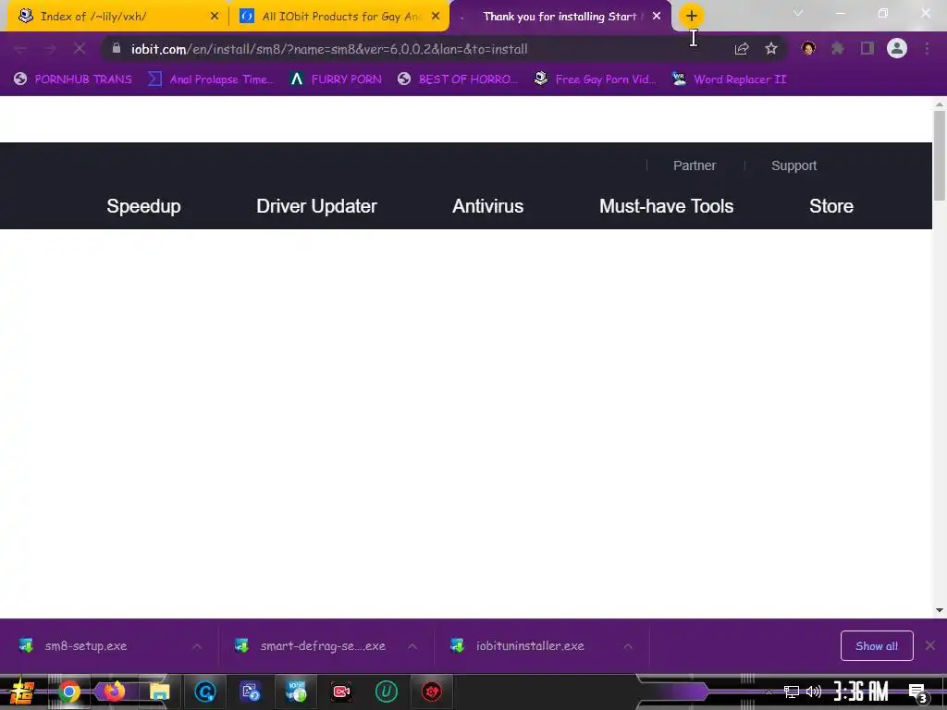Open Google Chrome from the taskbar

pos(68,692)
